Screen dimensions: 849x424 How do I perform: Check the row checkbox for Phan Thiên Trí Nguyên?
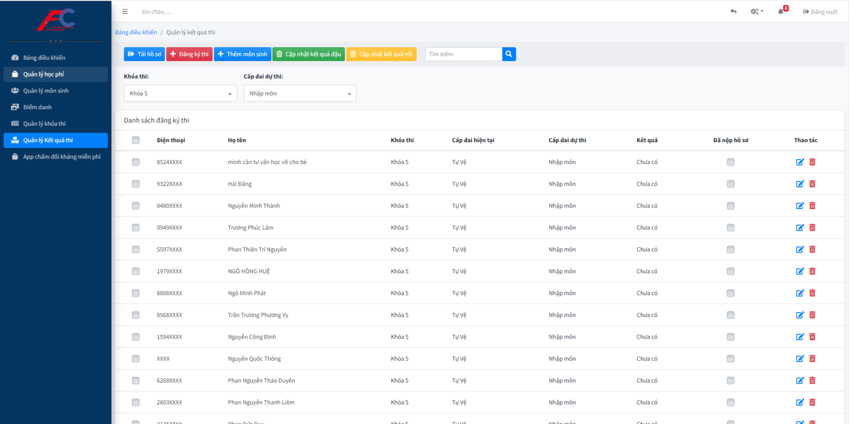[136, 249]
